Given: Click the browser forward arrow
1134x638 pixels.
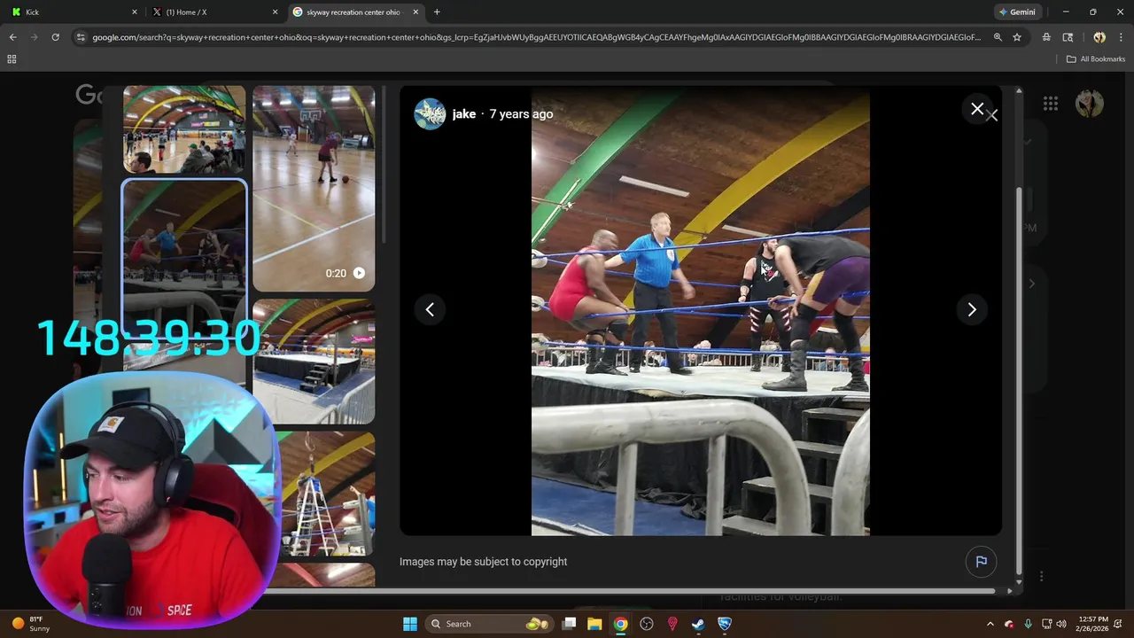Looking at the screenshot, I should point(34,37).
